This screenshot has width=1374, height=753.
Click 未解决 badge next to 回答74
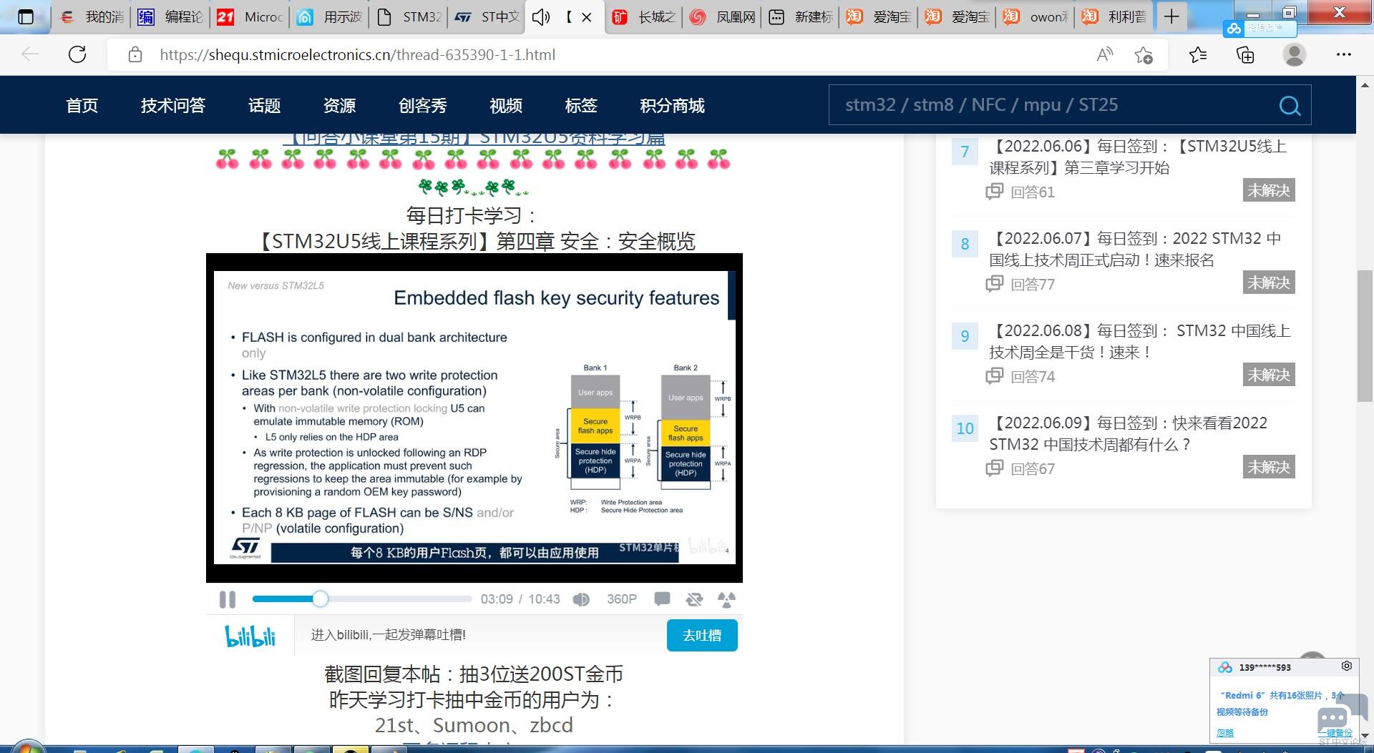(1269, 375)
